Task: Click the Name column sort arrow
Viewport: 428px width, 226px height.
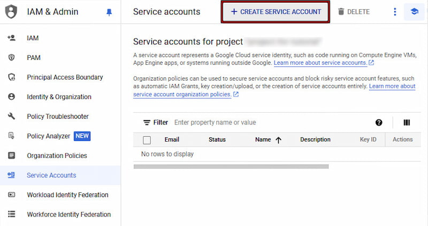Action: [x=278, y=140]
